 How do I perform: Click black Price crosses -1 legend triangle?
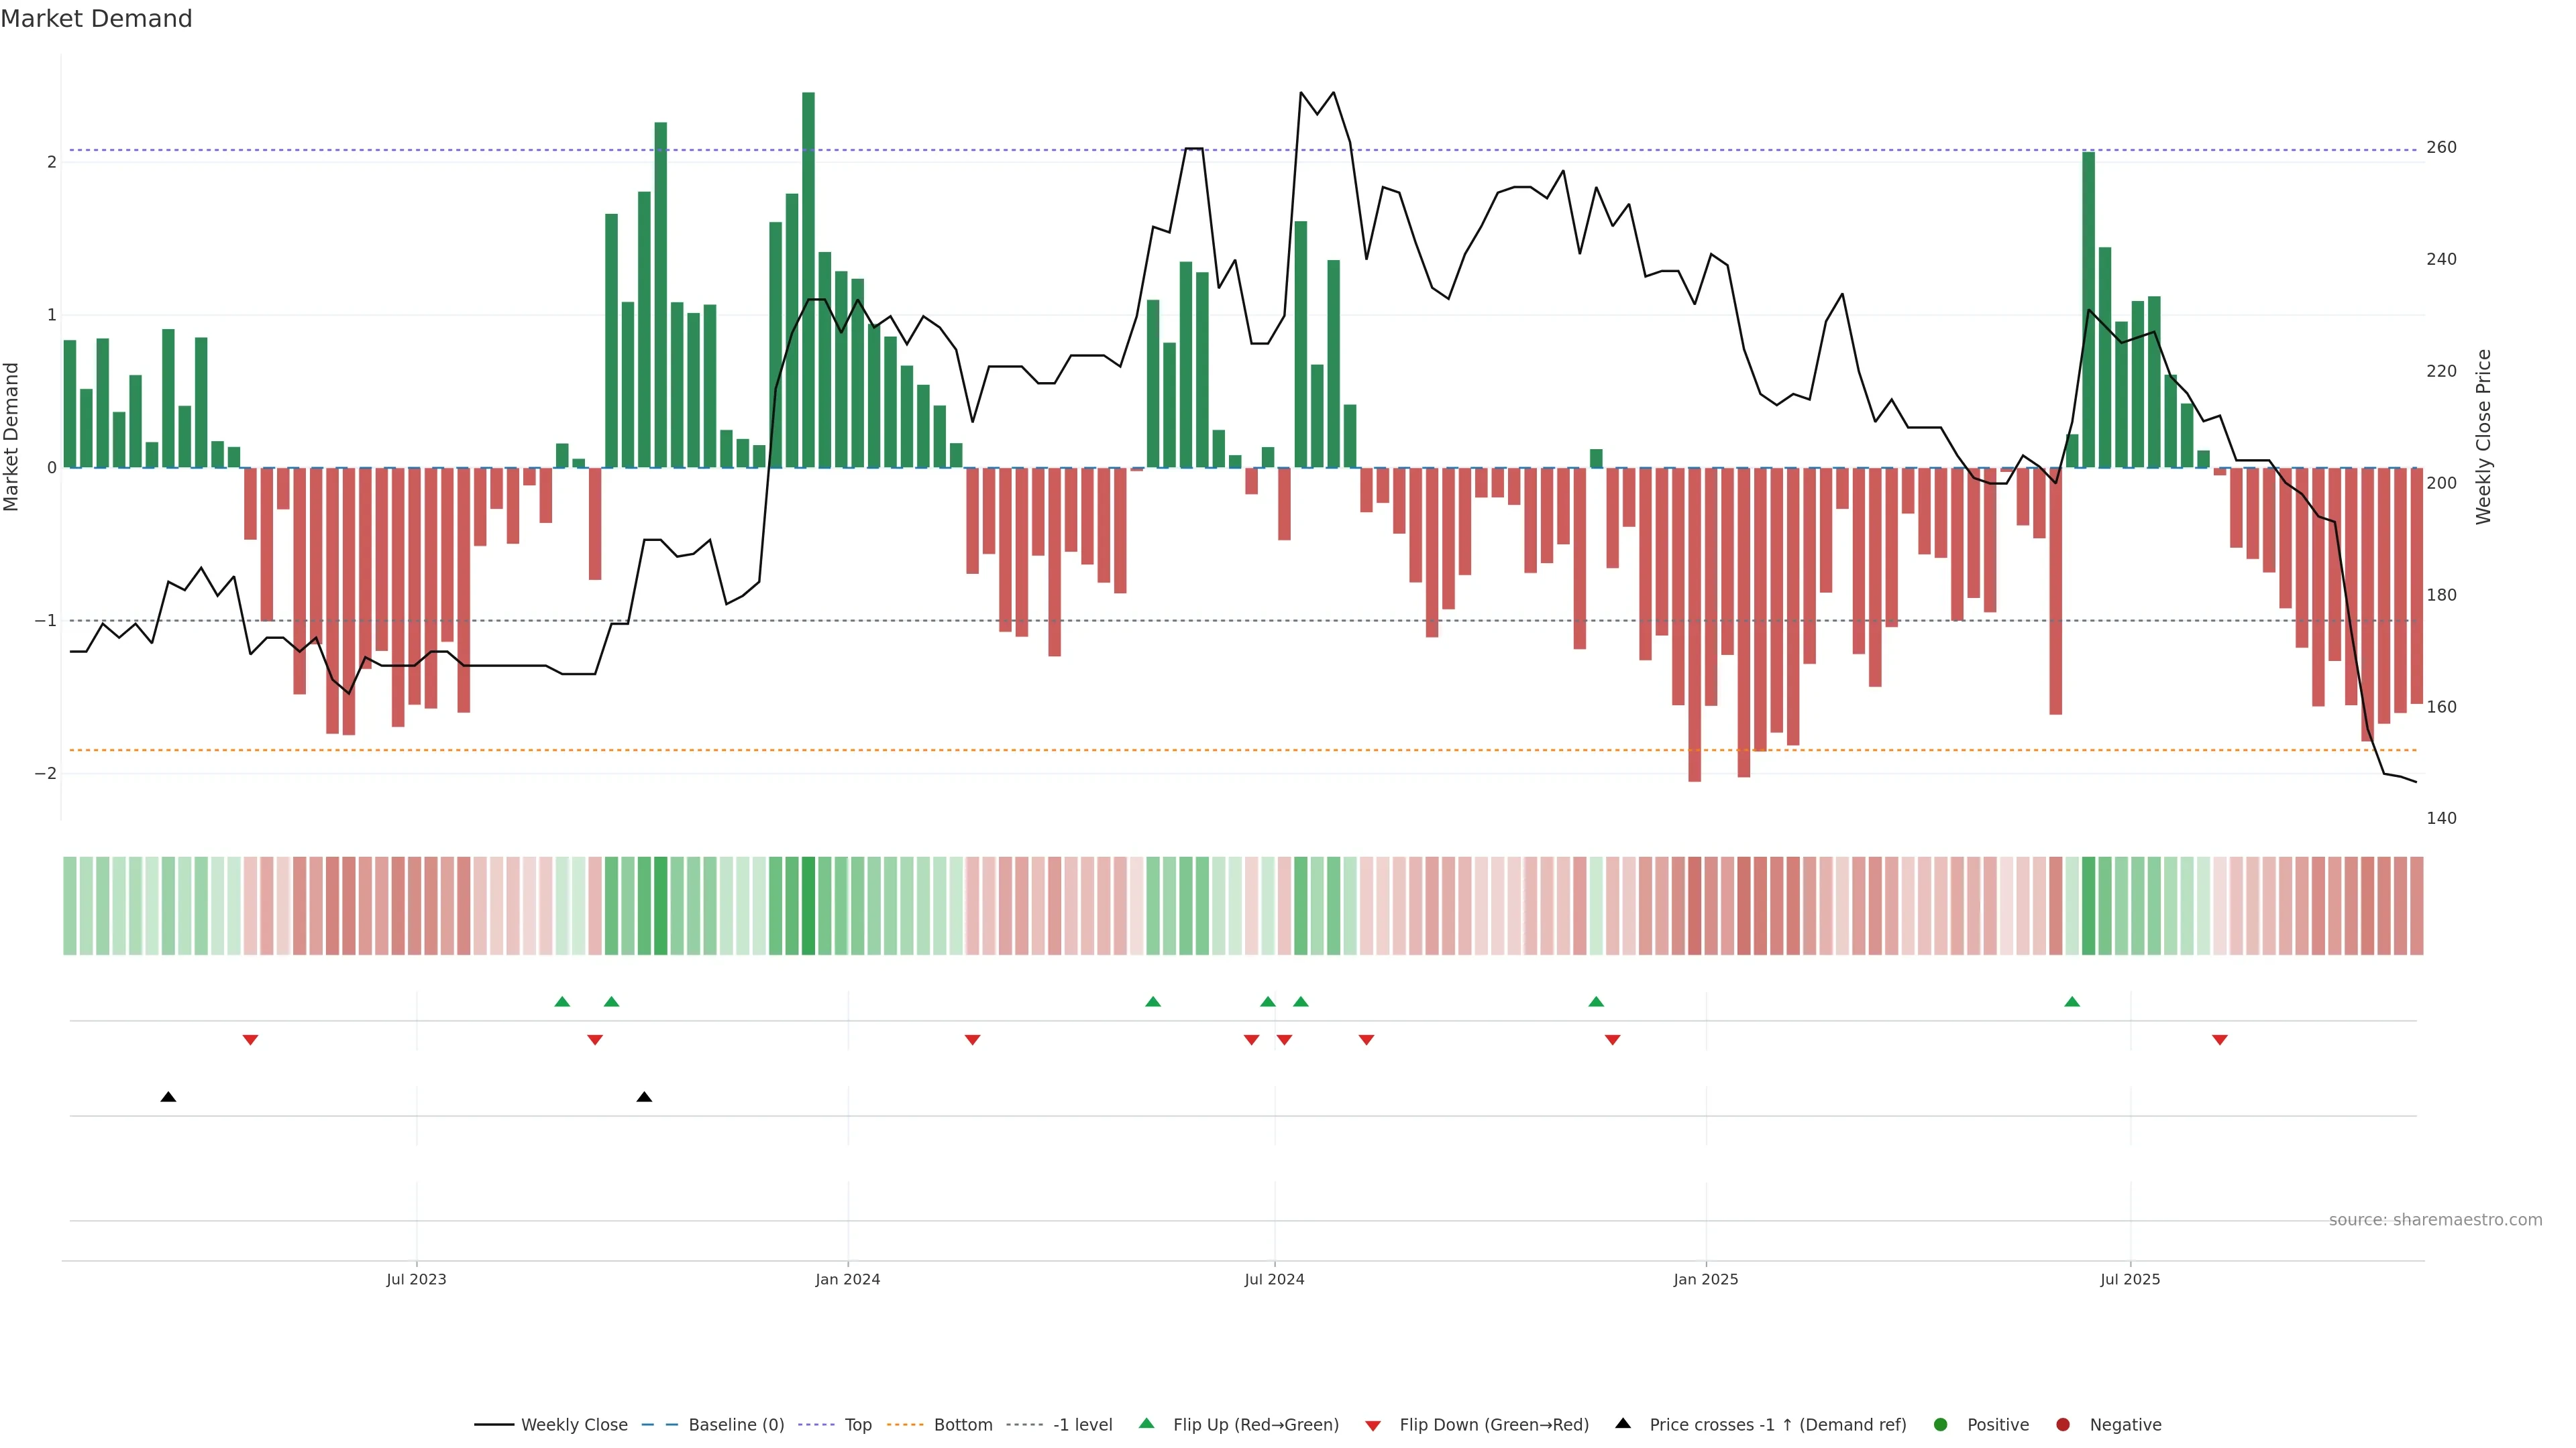tap(1623, 1424)
